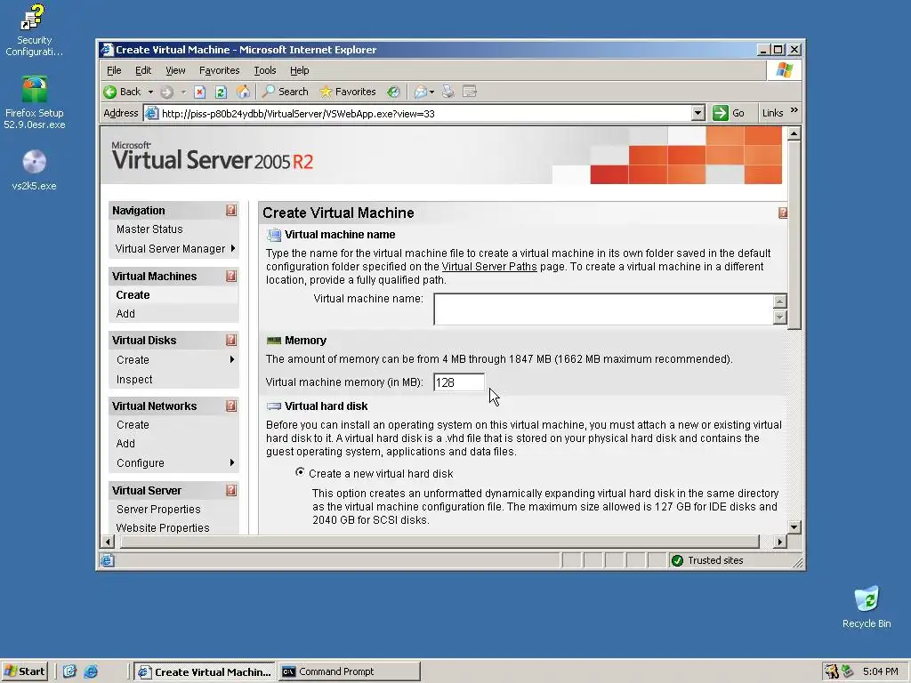
Task: Open the Forward button history dropdown arrow
Action: (183, 92)
